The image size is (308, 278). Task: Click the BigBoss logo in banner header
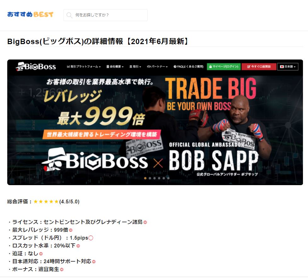point(36,66)
